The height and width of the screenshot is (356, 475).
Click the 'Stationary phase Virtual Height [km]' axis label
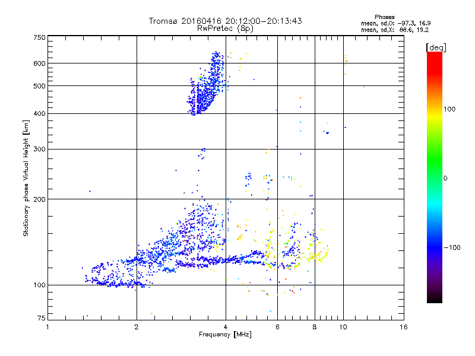click(26, 179)
